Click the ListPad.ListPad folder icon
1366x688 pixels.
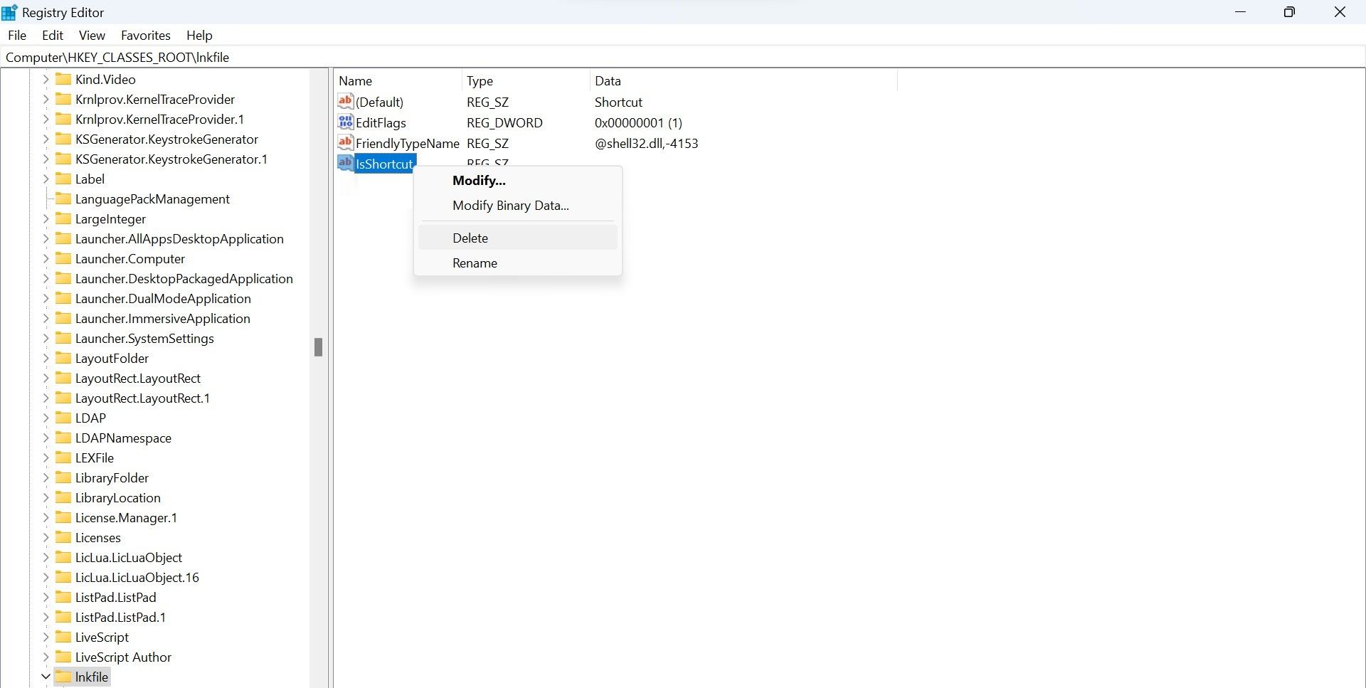63,597
